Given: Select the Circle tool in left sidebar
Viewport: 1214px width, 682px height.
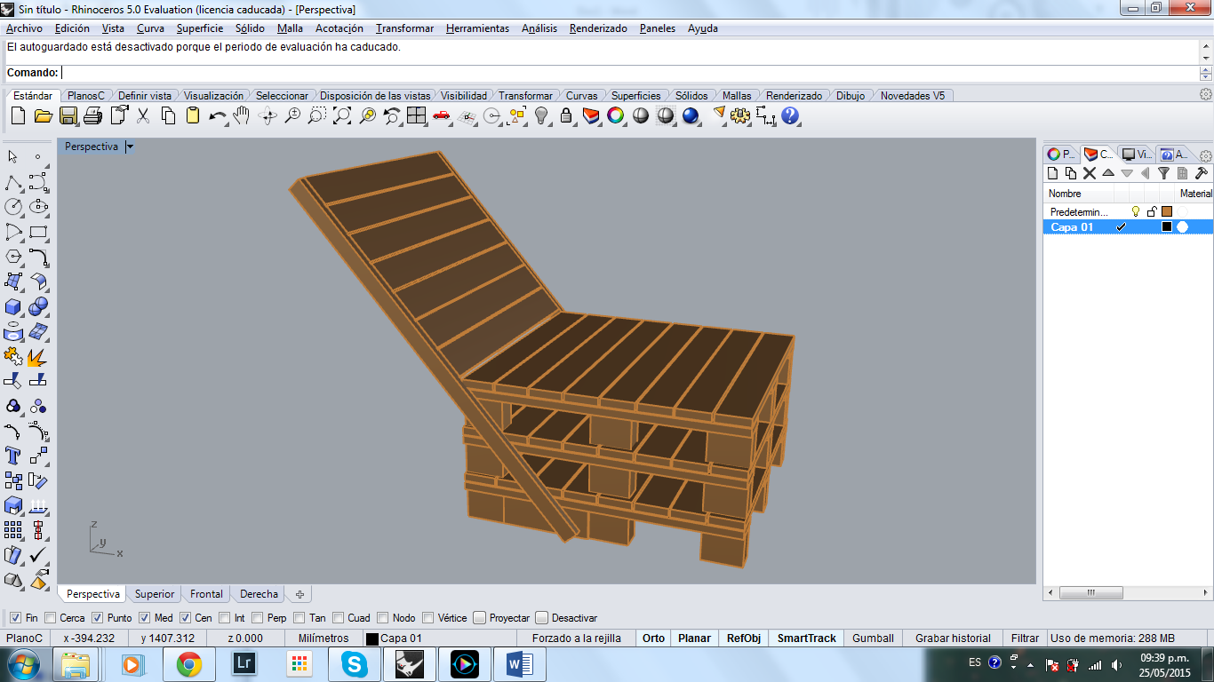Looking at the screenshot, I should coord(13,207).
